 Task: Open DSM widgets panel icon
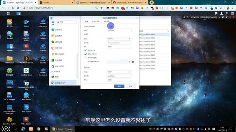[232, 13]
